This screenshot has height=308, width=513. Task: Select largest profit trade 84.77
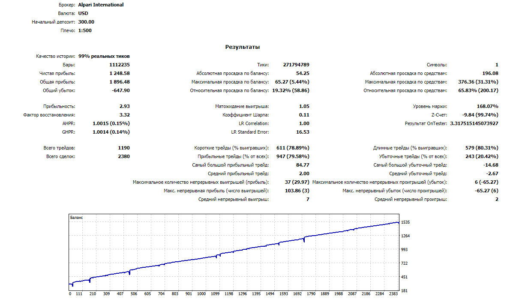tap(303, 165)
